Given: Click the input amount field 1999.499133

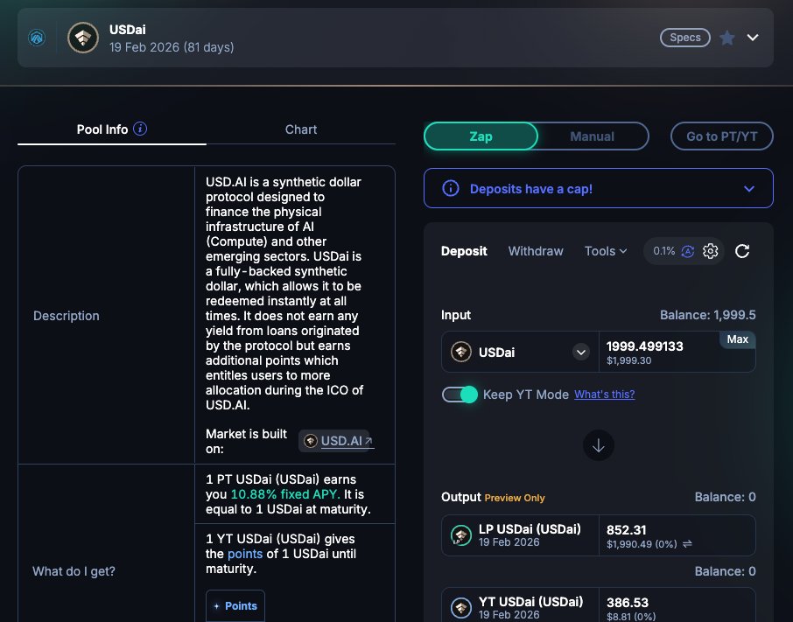Looking at the screenshot, I should [x=645, y=346].
